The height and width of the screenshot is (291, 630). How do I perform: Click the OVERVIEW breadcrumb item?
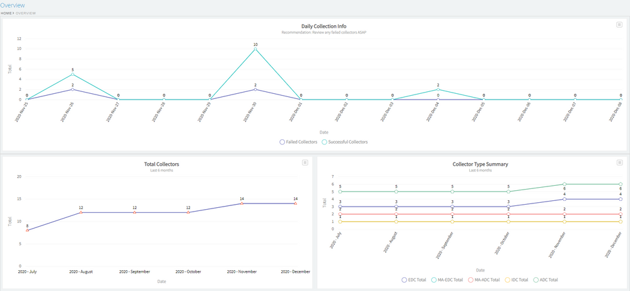pyautogui.click(x=26, y=13)
